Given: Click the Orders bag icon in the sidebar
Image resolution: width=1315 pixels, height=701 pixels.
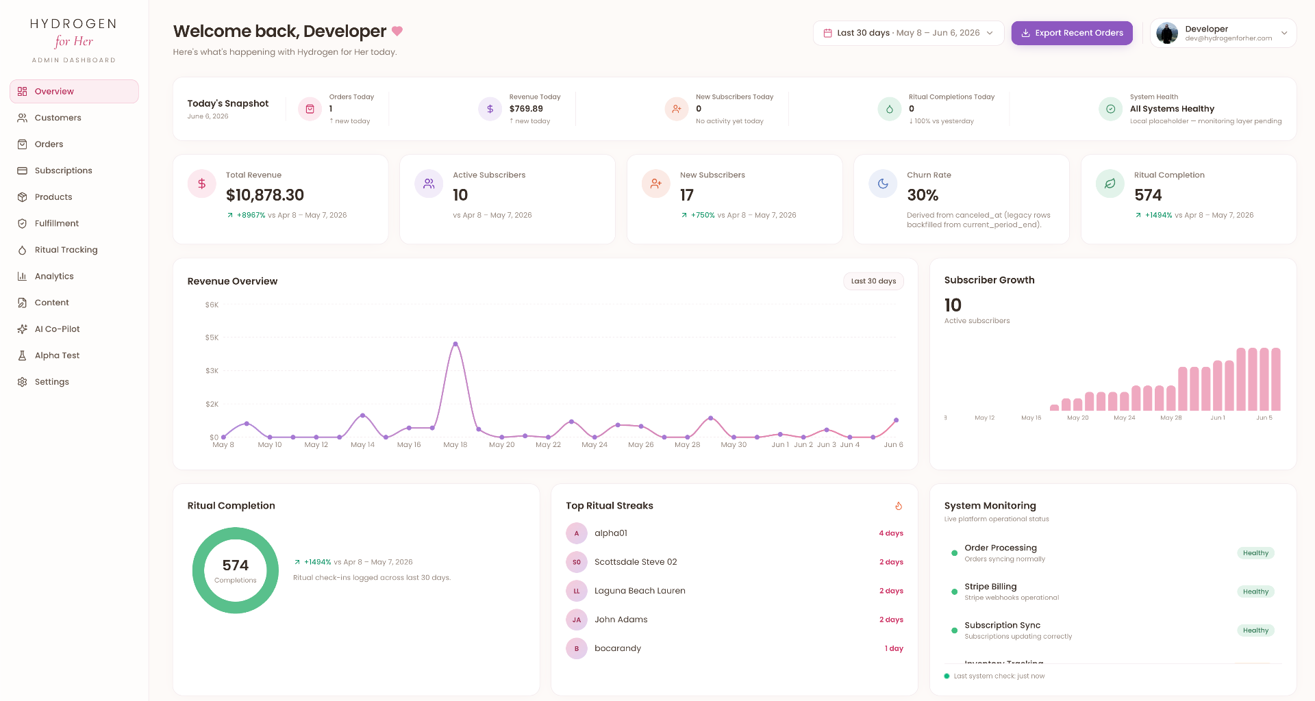Looking at the screenshot, I should (22, 144).
